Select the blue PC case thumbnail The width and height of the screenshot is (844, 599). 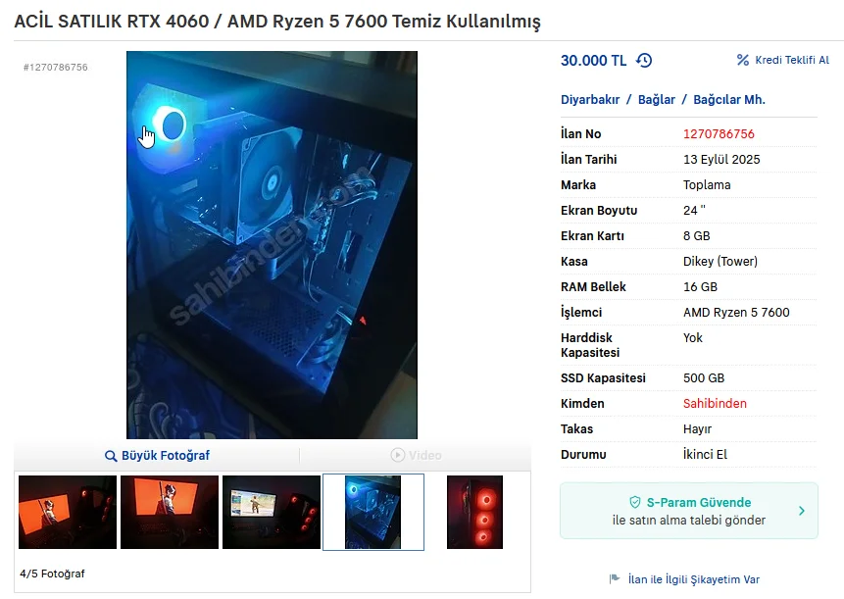click(373, 512)
